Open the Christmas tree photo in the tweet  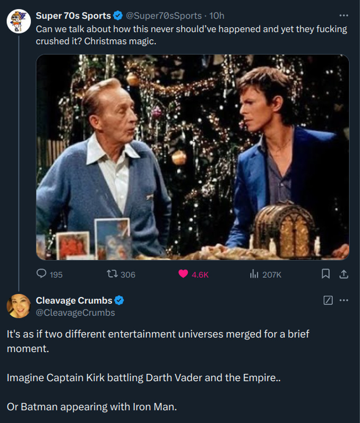pos(193,157)
